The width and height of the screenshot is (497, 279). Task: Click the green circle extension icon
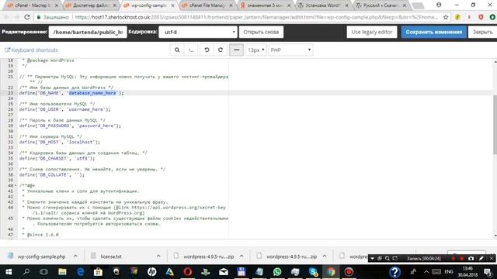click(x=492, y=17)
